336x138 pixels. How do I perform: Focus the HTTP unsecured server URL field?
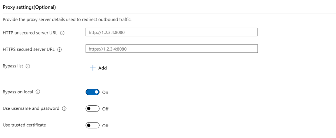pos(171,32)
